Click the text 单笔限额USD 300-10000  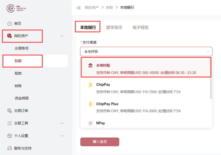coord(139,73)
